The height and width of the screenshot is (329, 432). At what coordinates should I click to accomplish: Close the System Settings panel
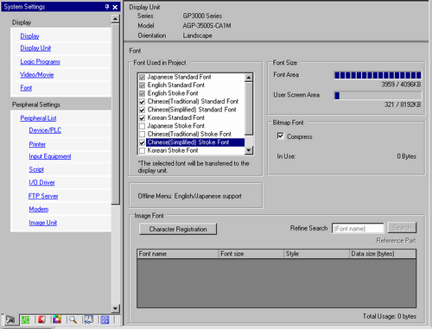pos(115,7)
